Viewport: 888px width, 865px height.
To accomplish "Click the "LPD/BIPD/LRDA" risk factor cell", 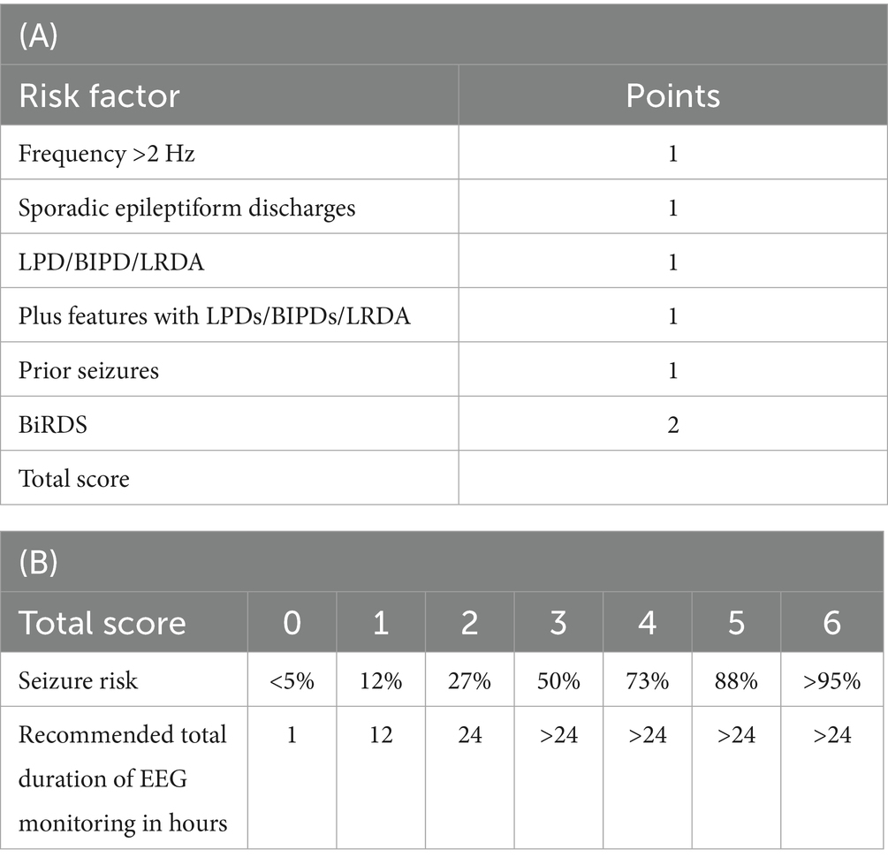I will [110, 262].
